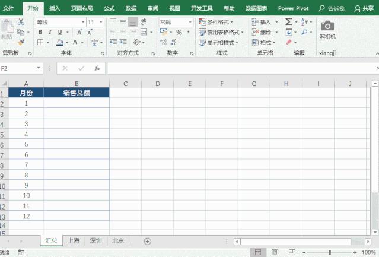The width and height of the screenshot is (379, 257).
Task: Click the 共享 share button
Action: pos(364,8)
